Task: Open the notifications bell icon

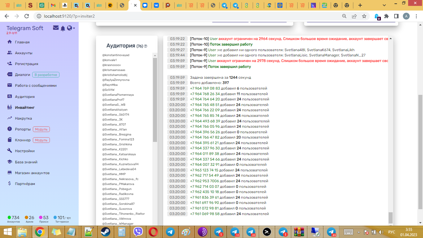Action: click(x=63, y=28)
